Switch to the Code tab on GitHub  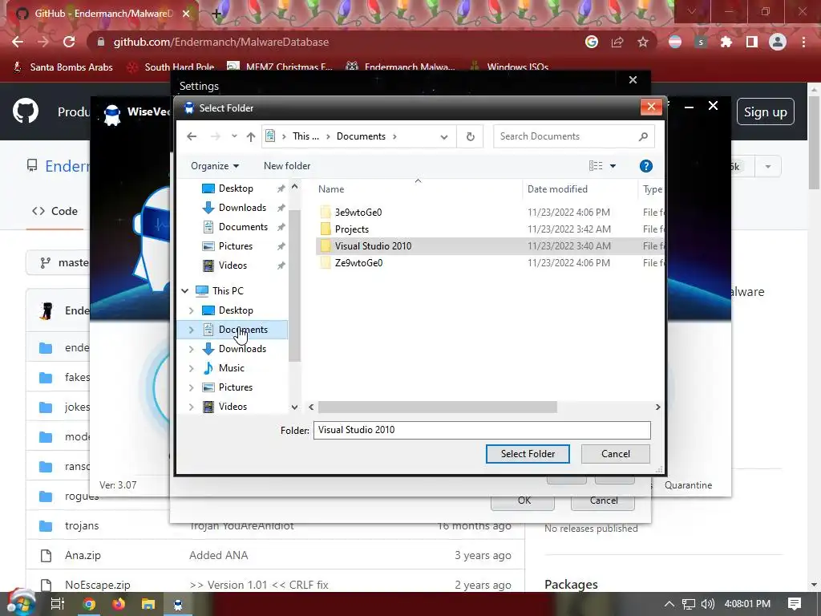click(x=55, y=211)
